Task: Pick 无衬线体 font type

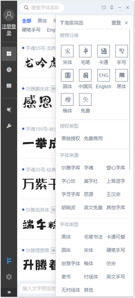Action: [71, 290]
